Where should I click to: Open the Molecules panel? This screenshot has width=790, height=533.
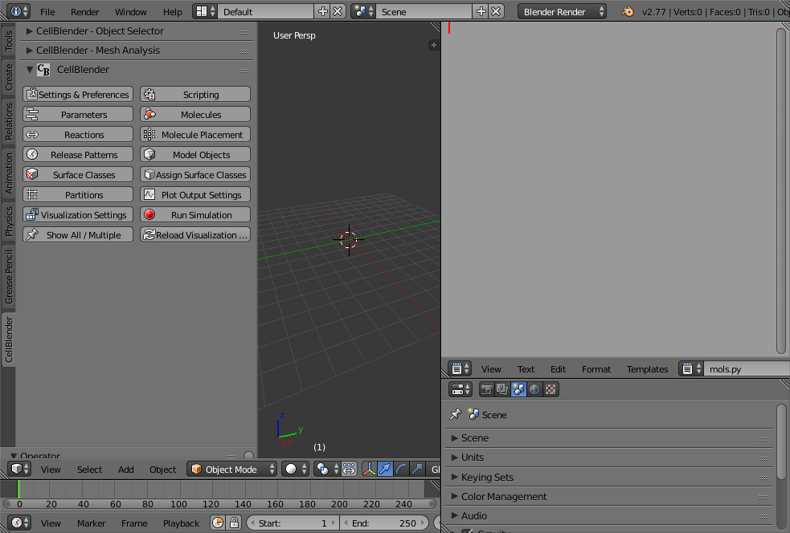195,114
